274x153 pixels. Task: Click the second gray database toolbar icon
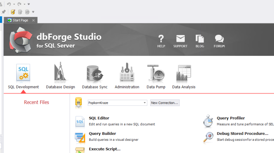click(x=27, y=12)
